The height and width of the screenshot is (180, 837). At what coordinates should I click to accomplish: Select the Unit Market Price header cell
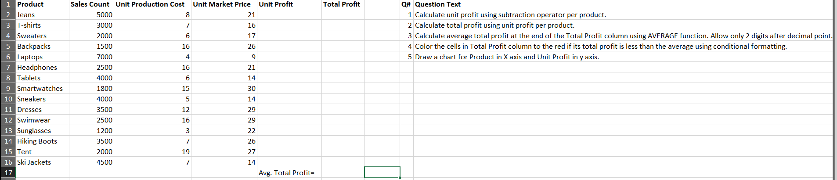click(x=224, y=4)
